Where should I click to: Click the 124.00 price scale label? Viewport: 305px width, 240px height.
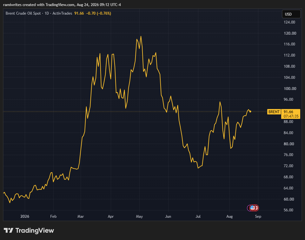pyautogui.click(x=289, y=22)
